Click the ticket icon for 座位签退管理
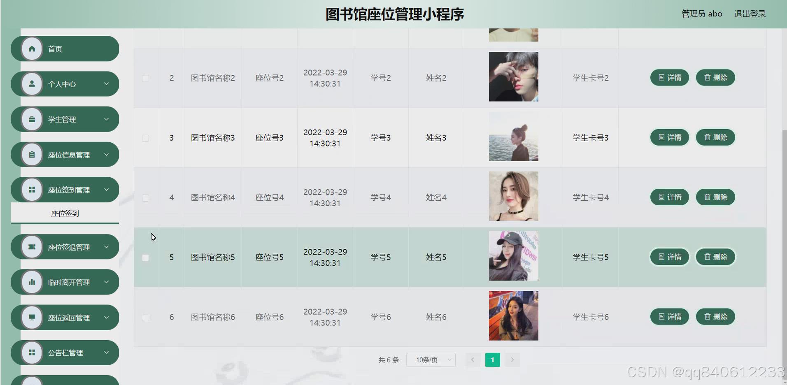The width and height of the screenshot is (787, 385). click(x=32, y=247)
